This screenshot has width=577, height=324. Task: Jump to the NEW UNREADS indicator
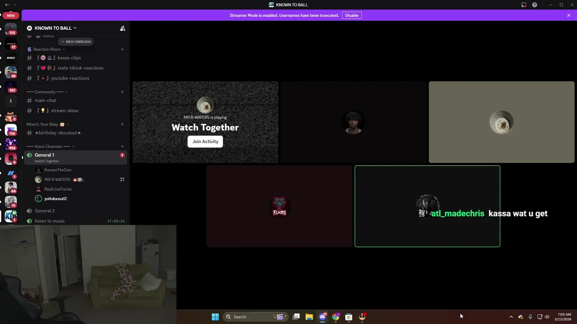pos(76,42)
